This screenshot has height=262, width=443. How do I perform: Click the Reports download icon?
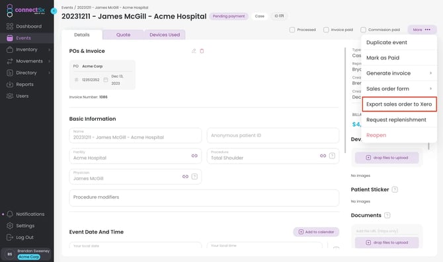pyautogui.click(x=10, y=84)
